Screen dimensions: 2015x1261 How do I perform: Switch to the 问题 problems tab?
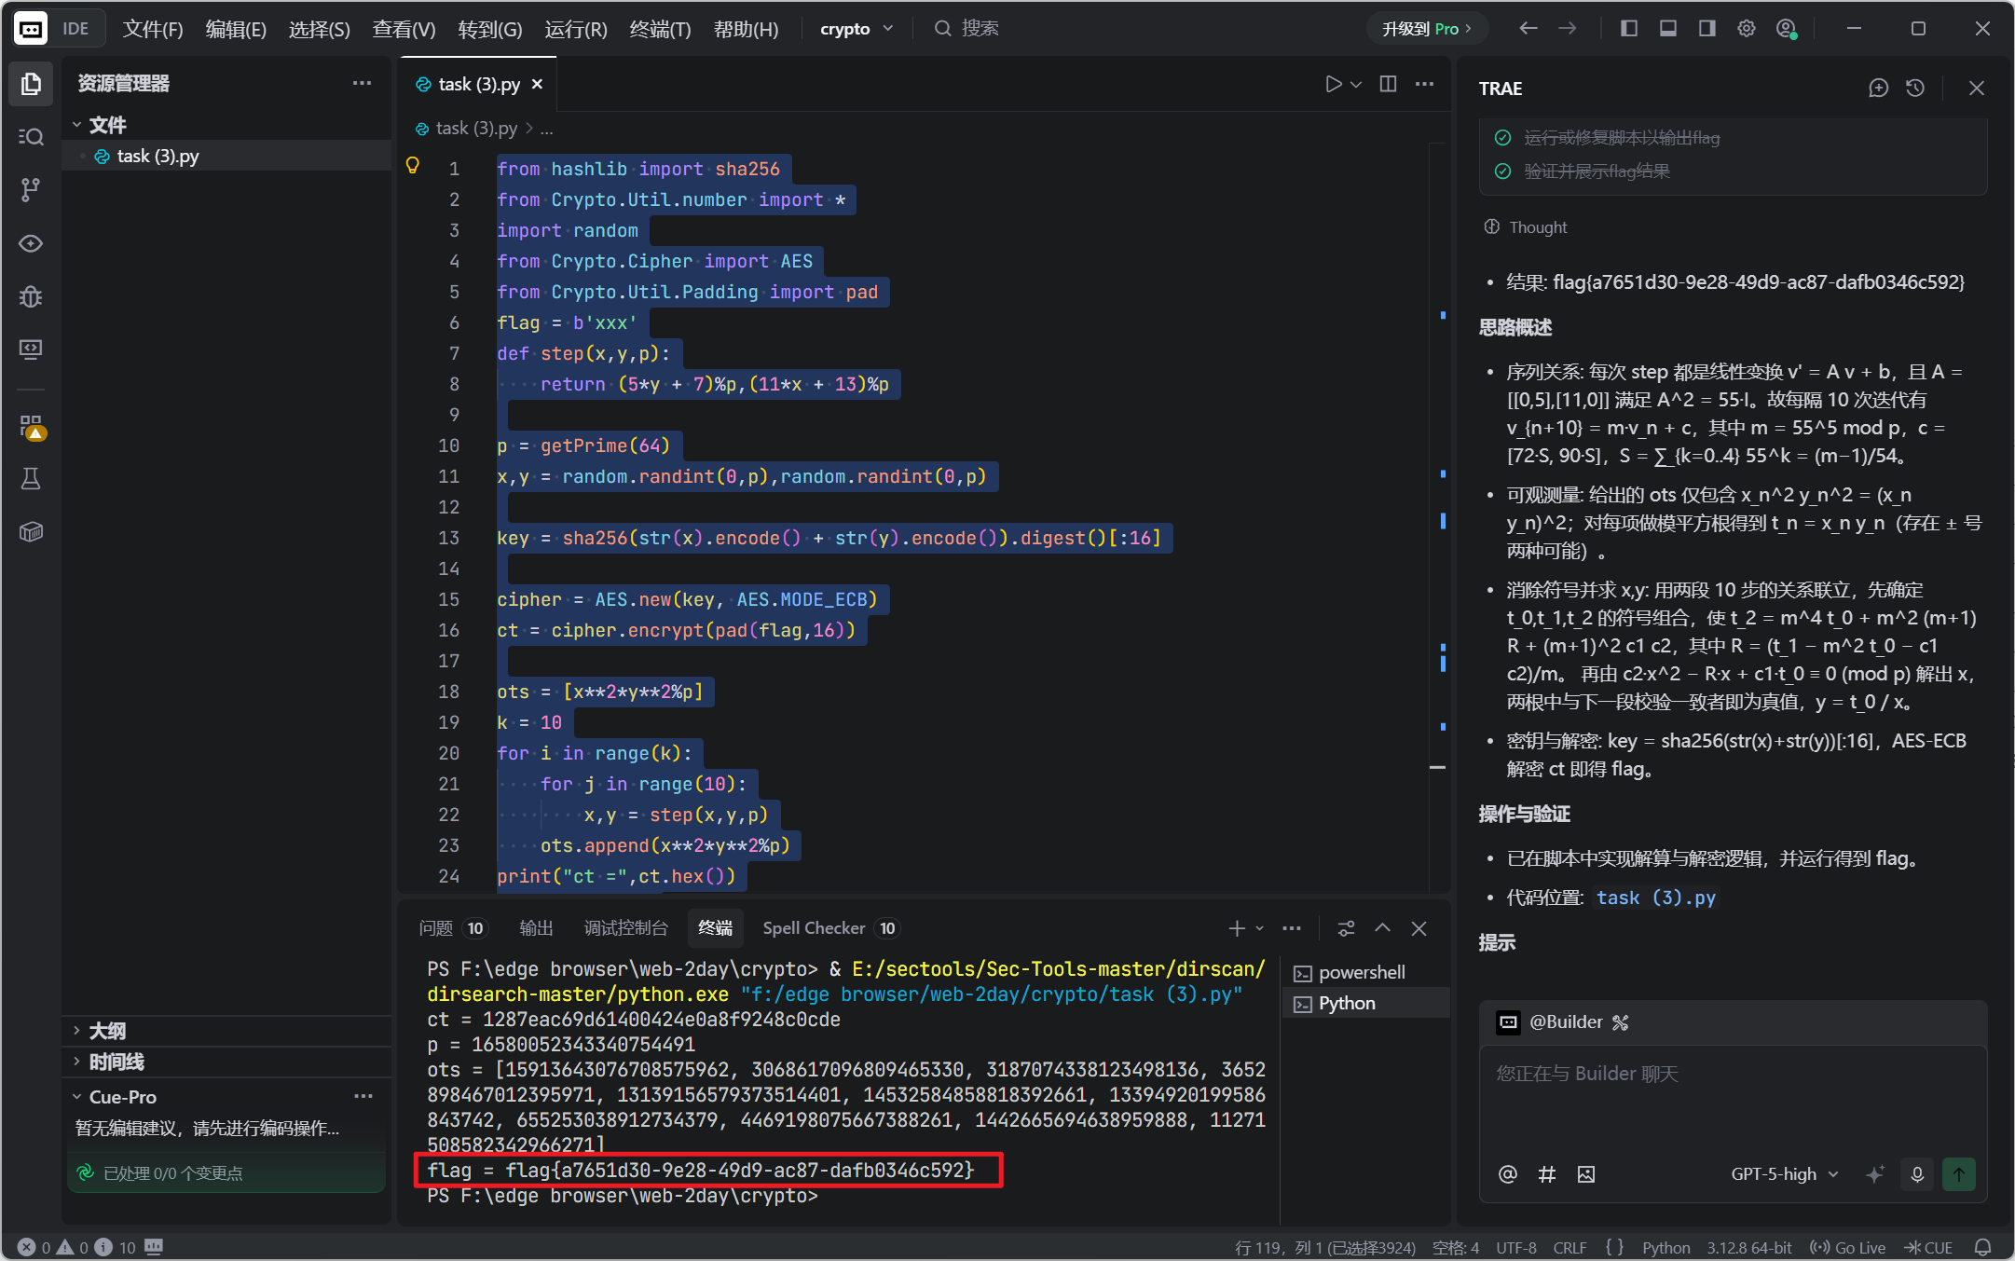pyautogui.click(x=436, y=928)
